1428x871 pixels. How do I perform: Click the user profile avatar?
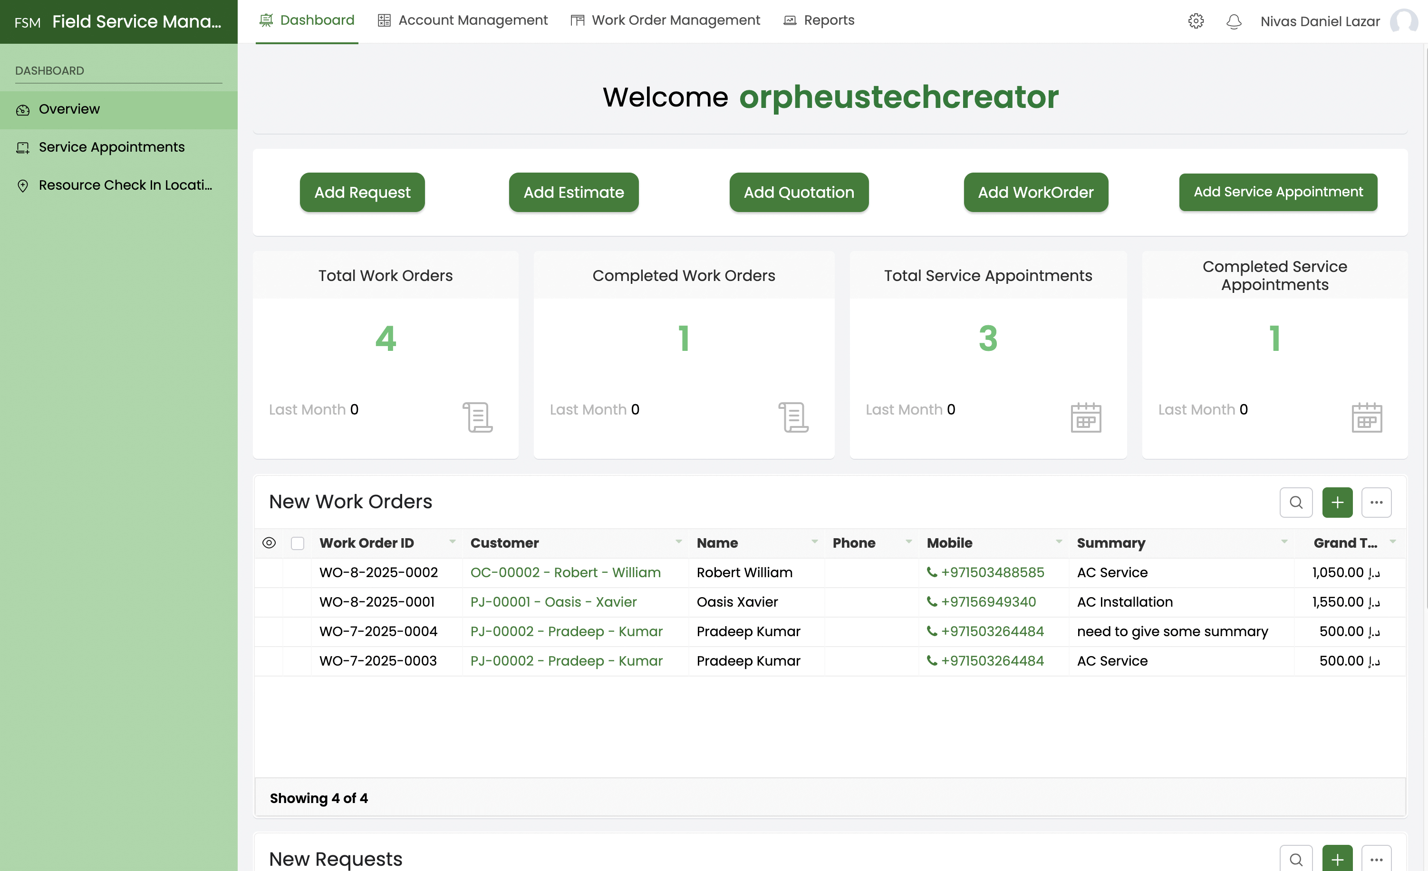(x=1404, y=21)
